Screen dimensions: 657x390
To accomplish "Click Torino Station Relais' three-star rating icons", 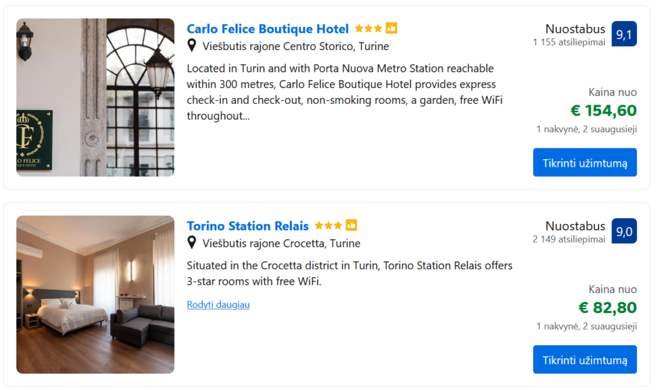I will click(328, 226).
